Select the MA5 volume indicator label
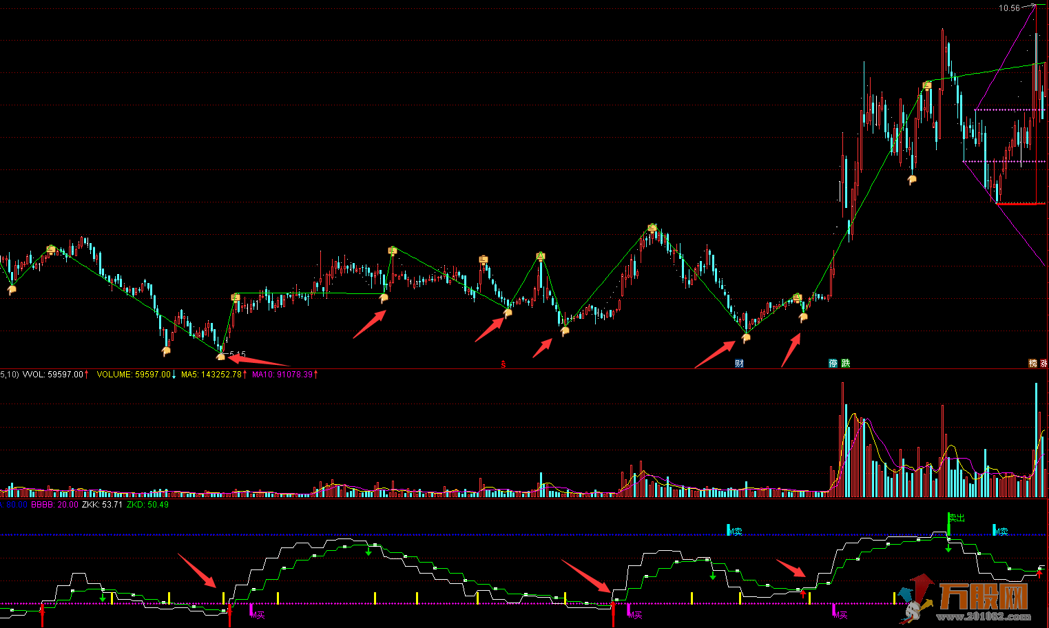Image resolution: width=1049 pixels, height=628 pixels. pyautogui.click(x=211, y=375)
